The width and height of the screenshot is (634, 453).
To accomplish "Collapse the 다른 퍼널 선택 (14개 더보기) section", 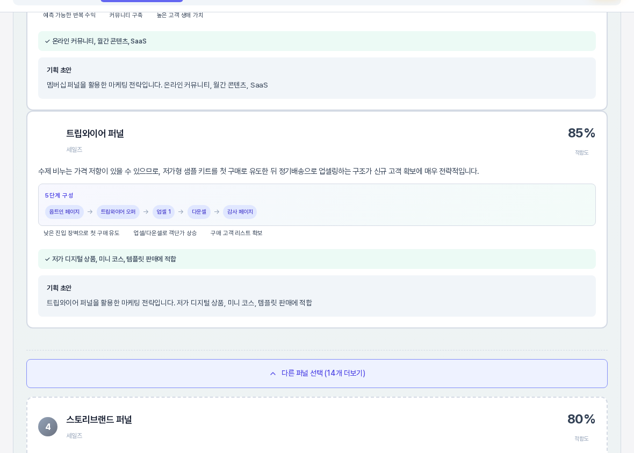I will click(317, 374).
